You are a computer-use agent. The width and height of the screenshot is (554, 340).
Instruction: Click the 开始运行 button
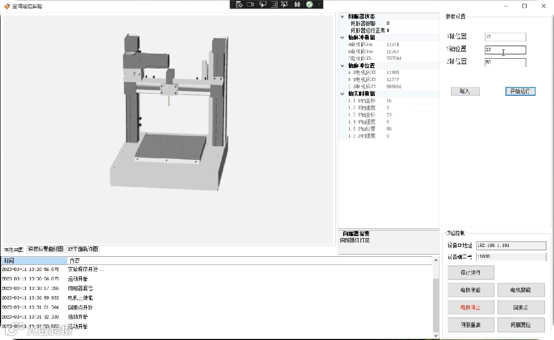point(520,91)
